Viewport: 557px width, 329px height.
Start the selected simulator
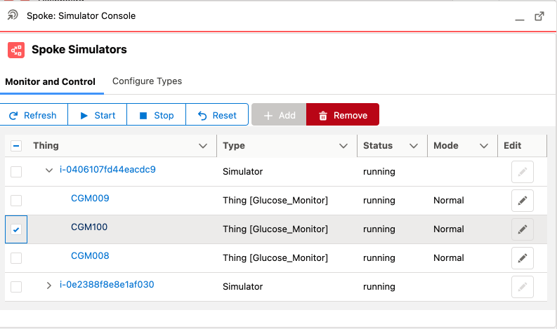98,114
